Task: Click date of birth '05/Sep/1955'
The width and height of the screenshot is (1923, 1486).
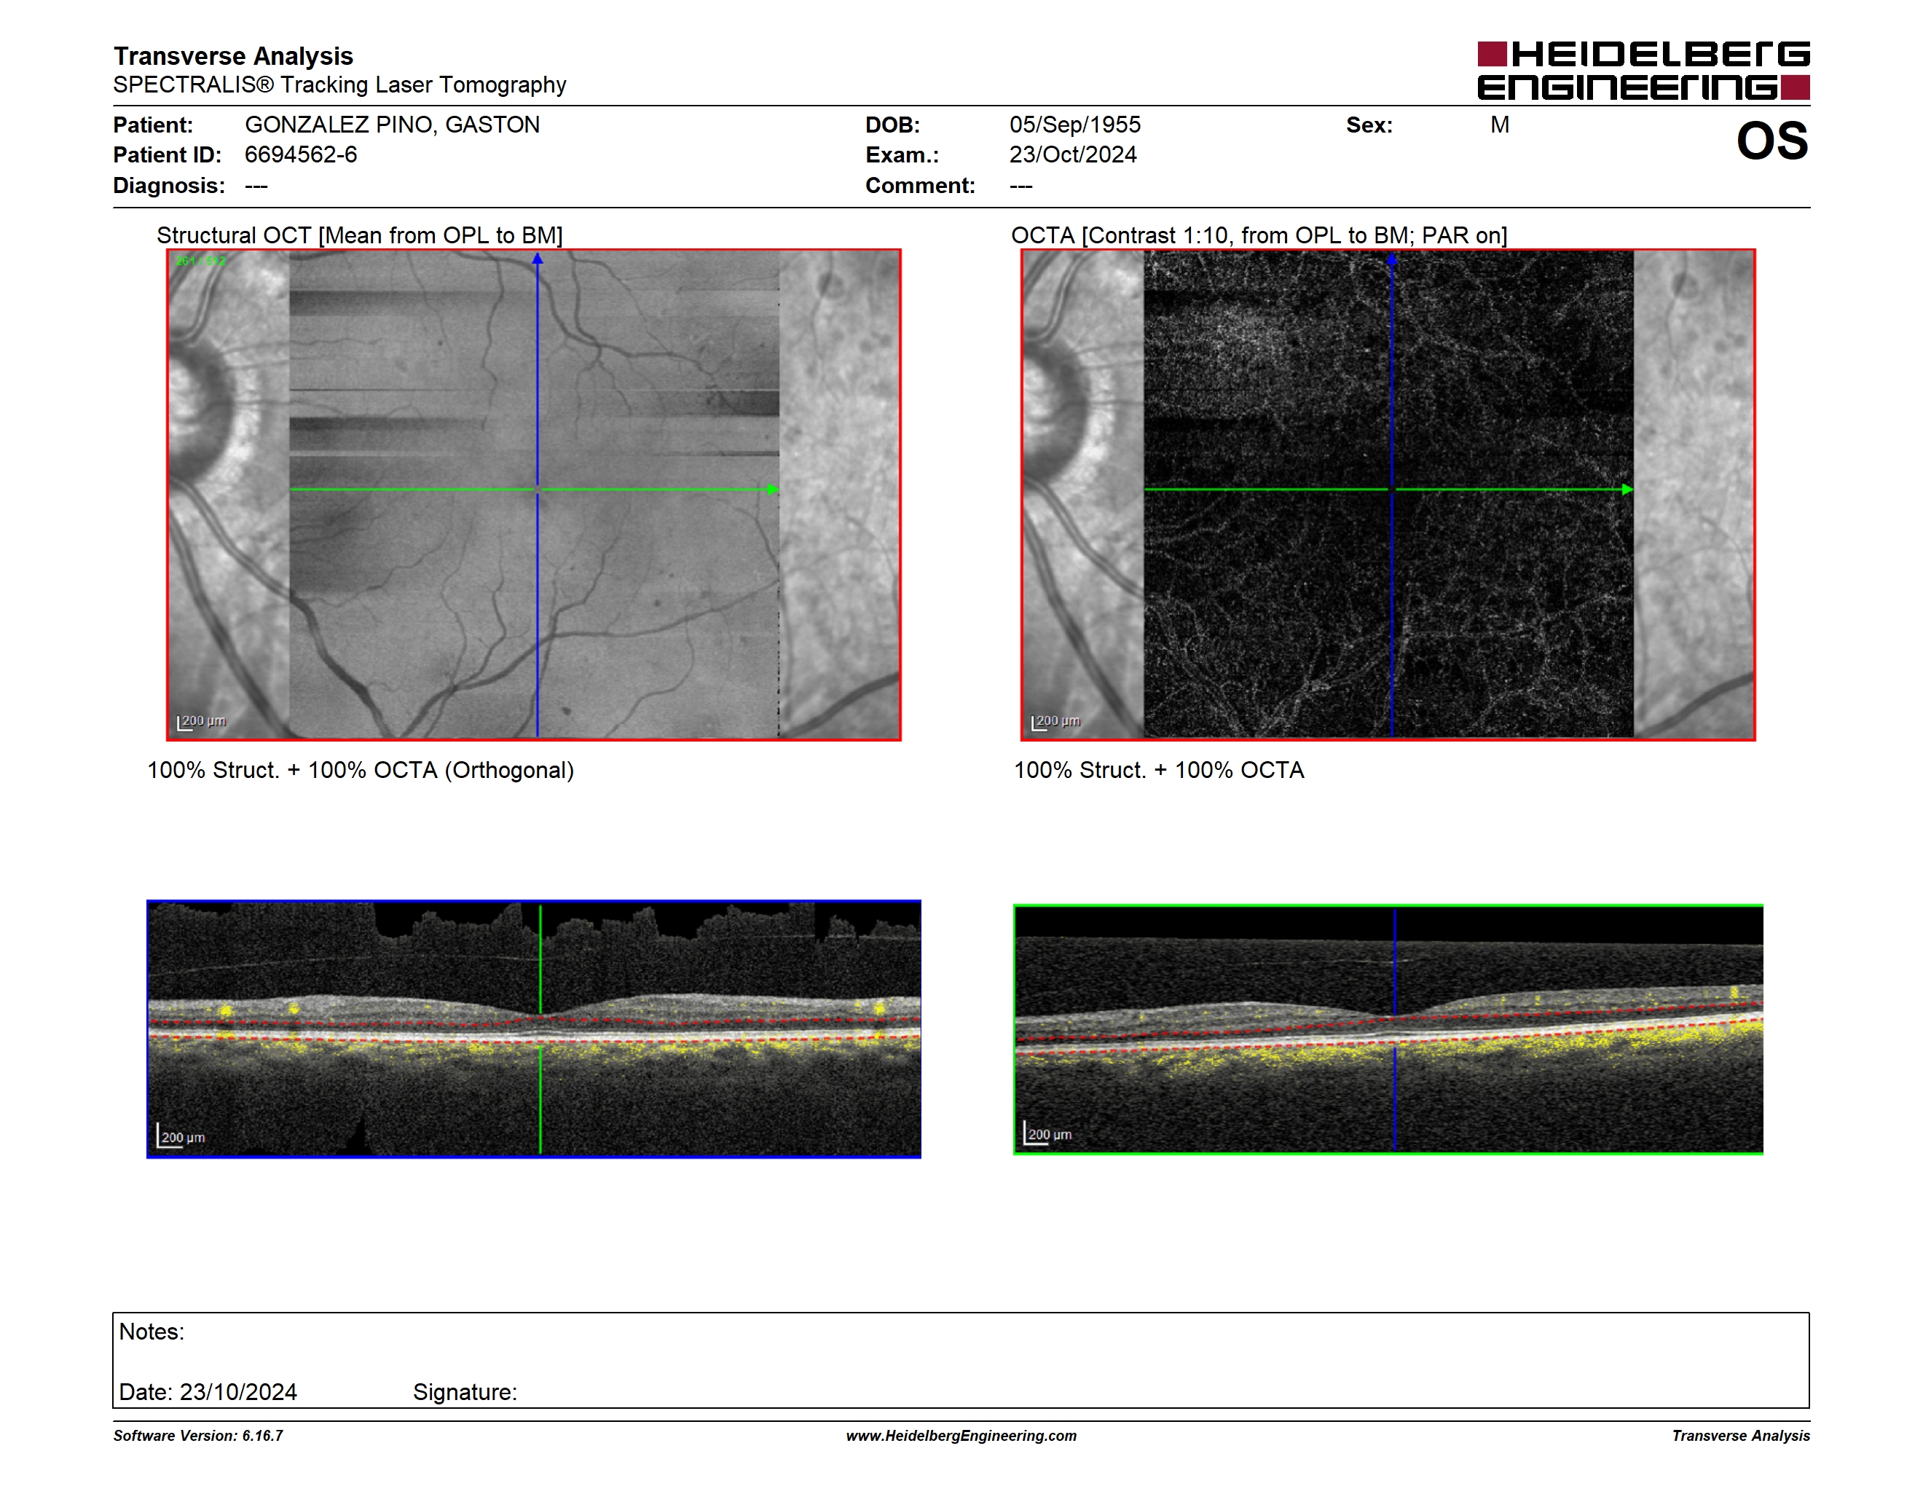Action: [x=1074, y=125]
